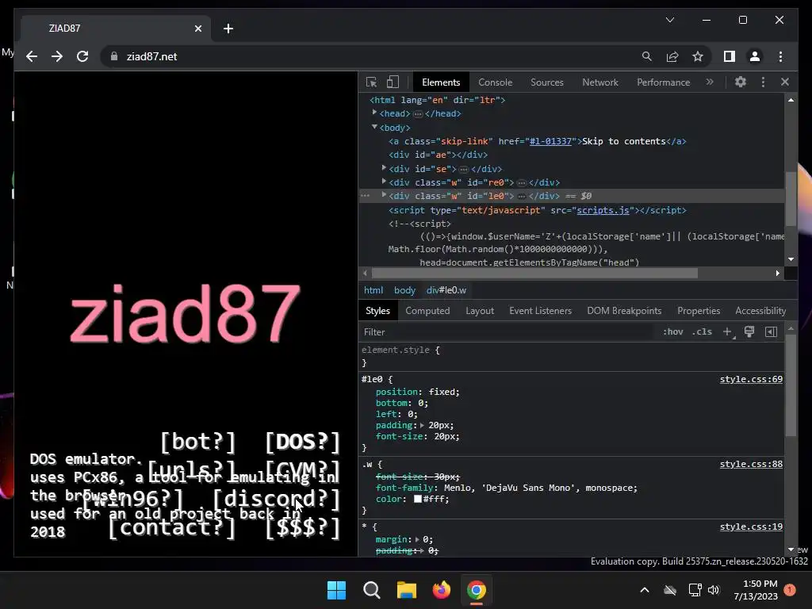Select the Elements tab

(441, 82)
